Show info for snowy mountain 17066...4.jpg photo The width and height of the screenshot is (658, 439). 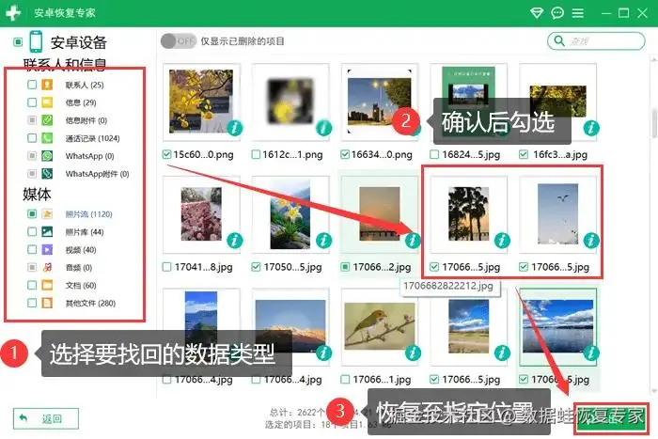point(323,353)
